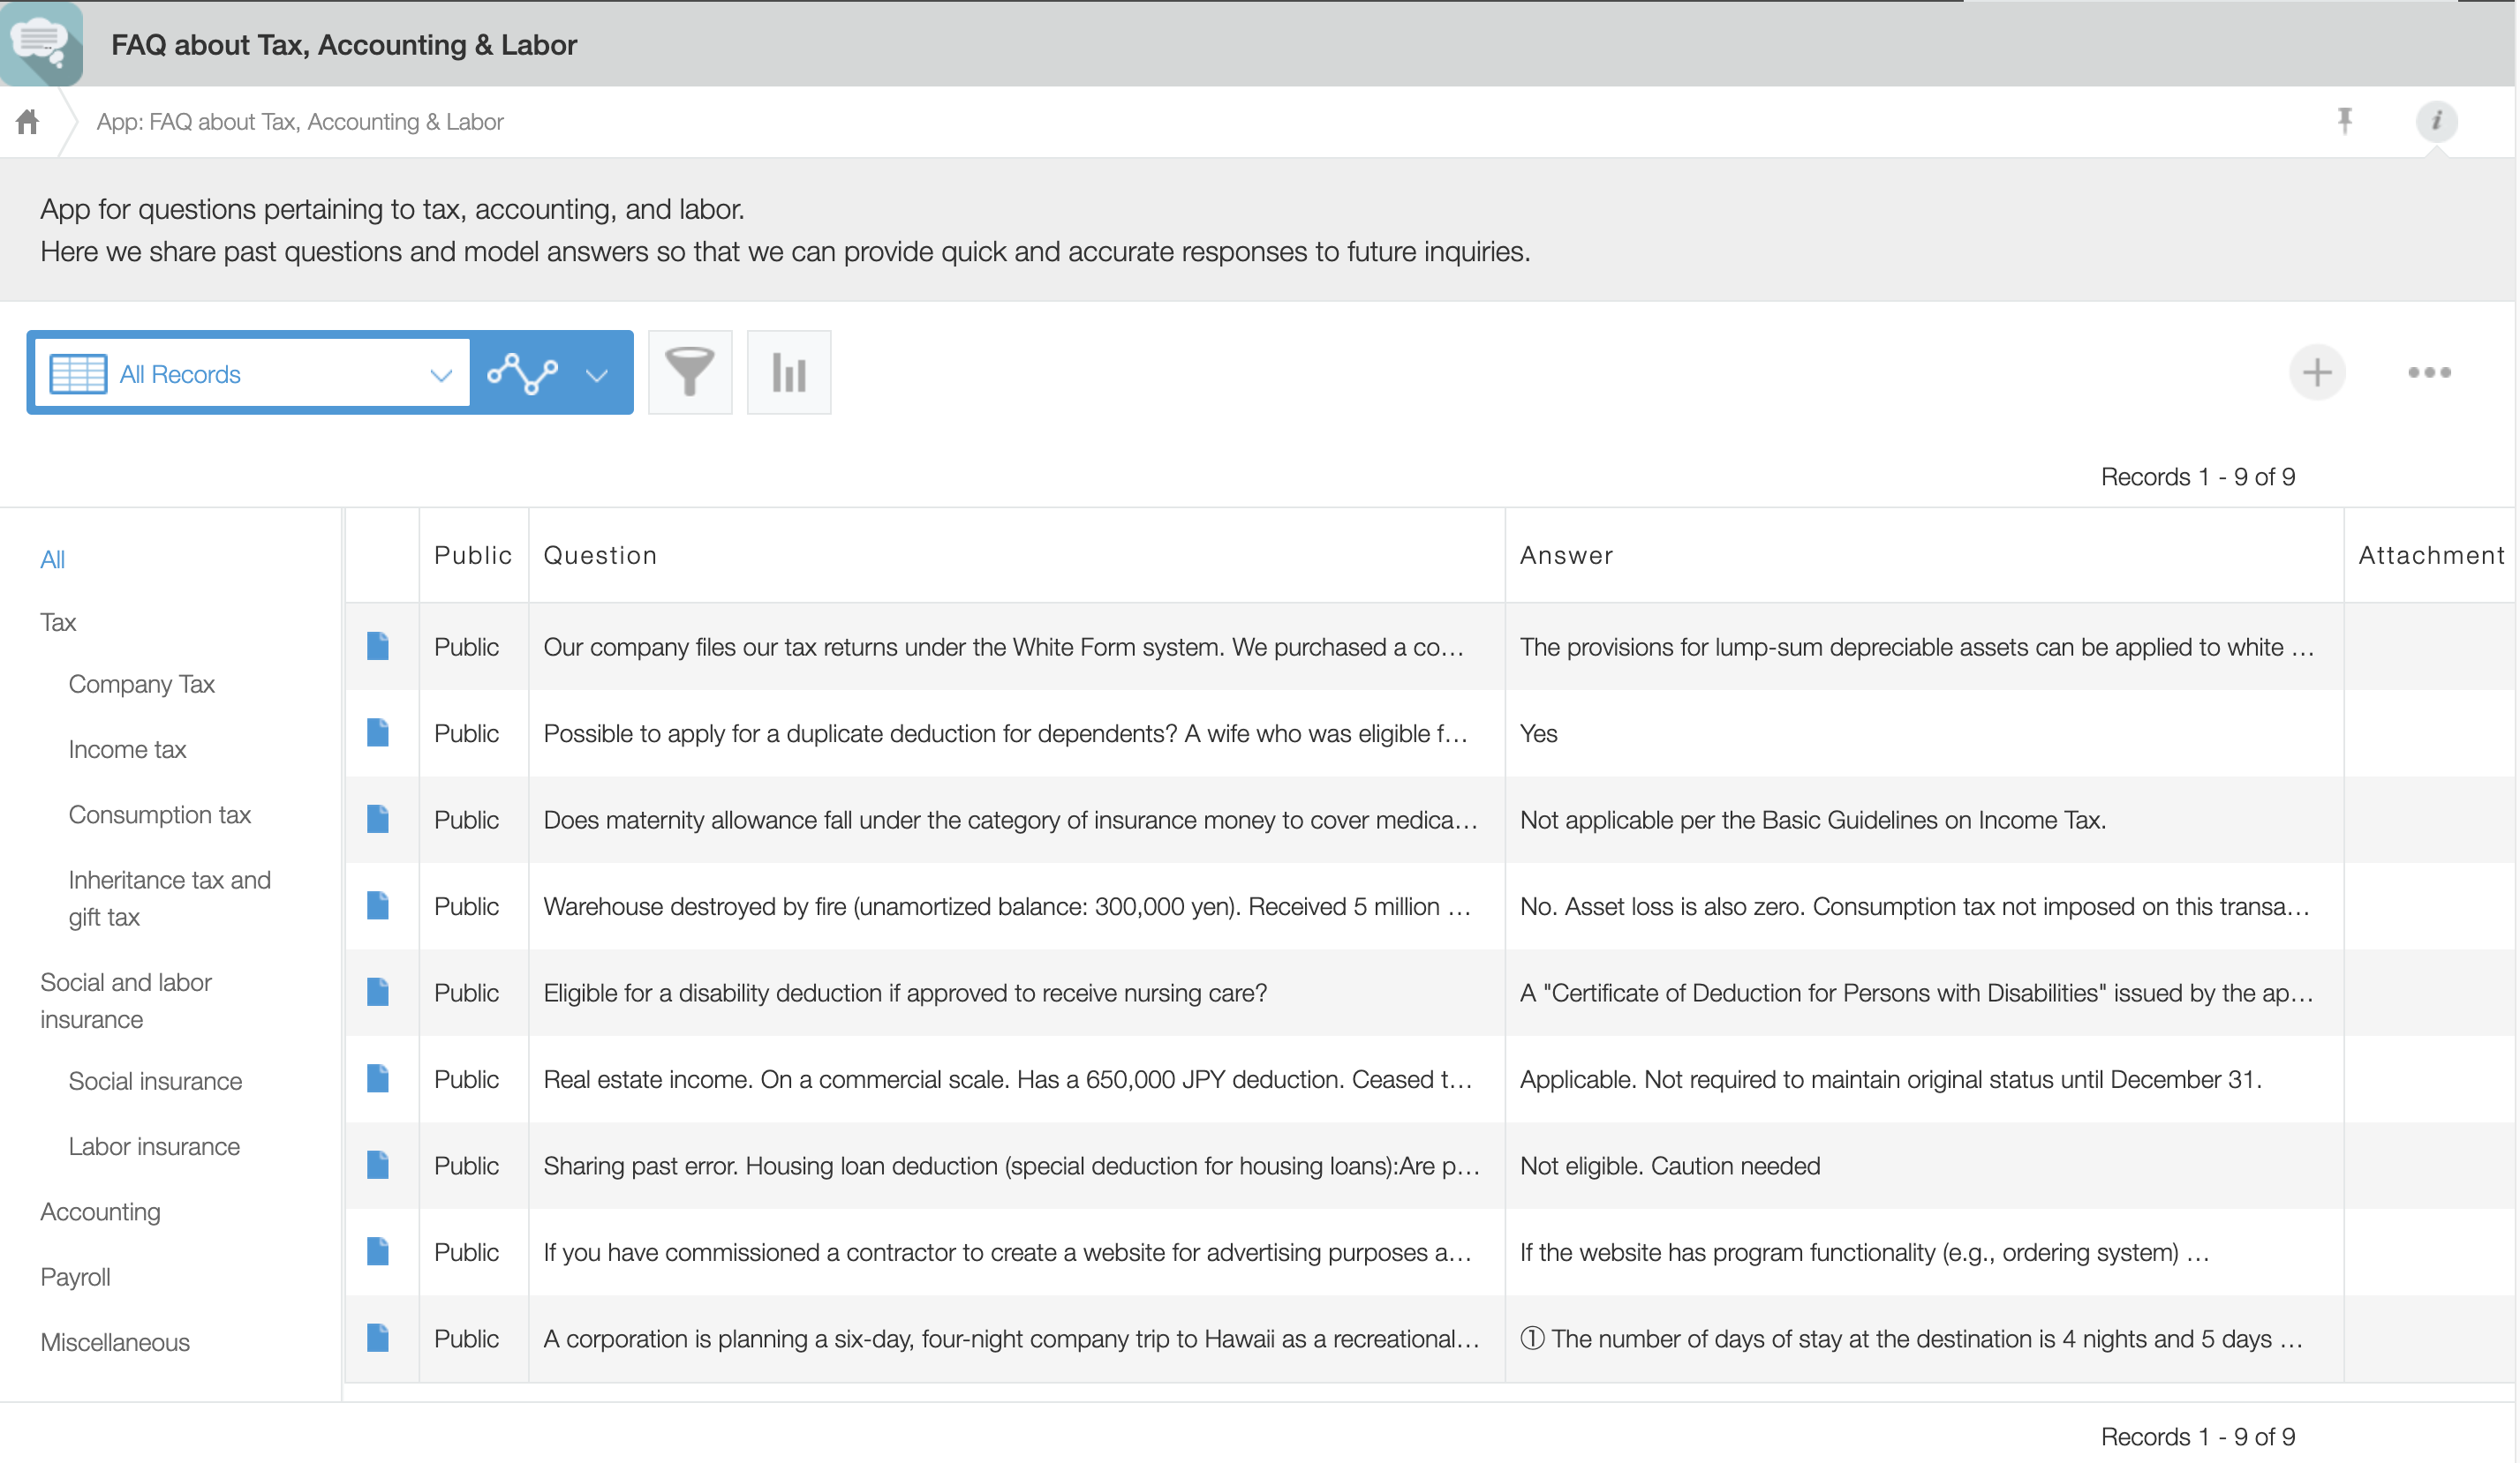Expand the process flow graph dropdown arrow
The image size is (2520, 1463).
point(597,375)
